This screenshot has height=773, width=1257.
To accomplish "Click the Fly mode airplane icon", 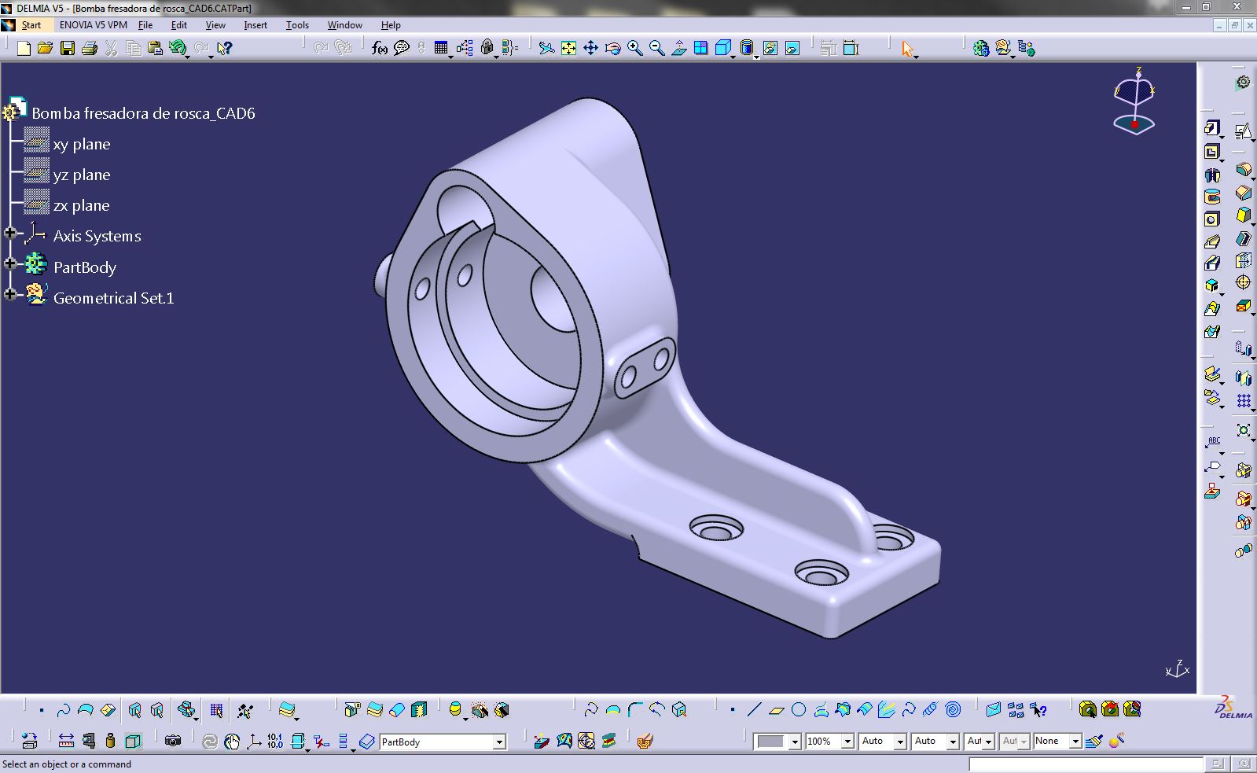I will 546,48.
